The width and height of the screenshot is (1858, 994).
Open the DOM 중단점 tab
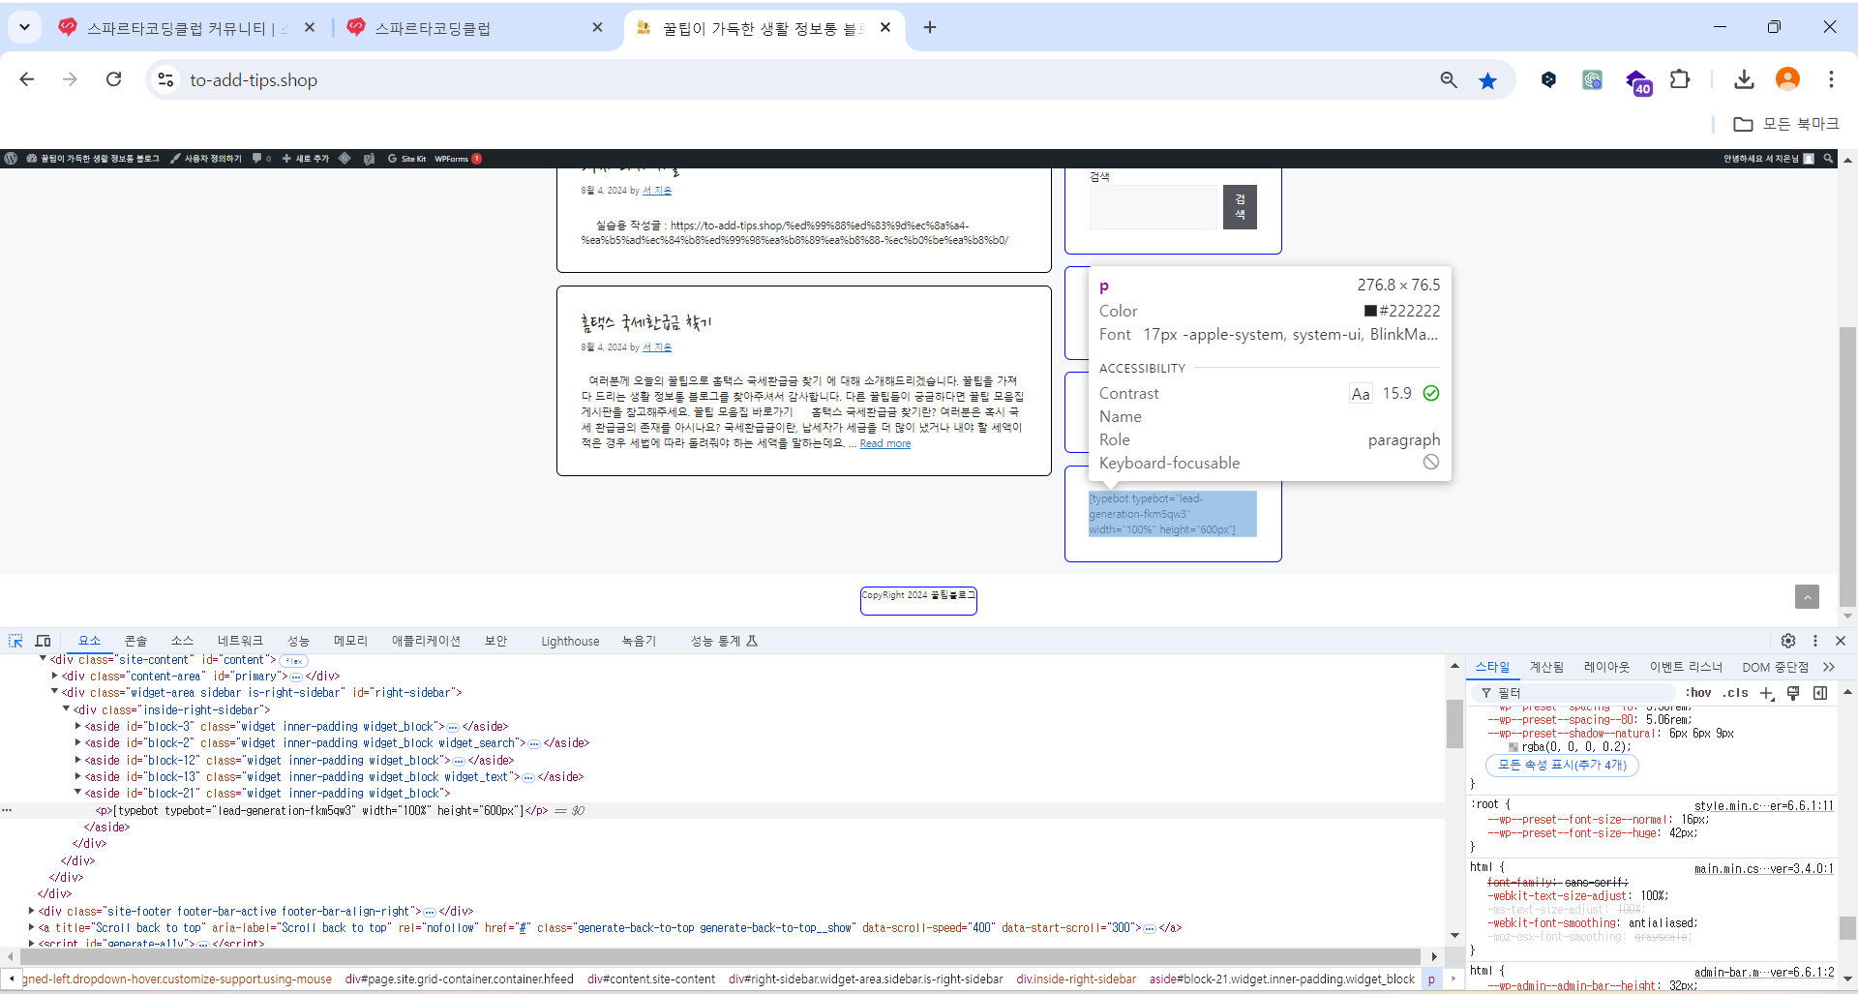(x=1775, y=667)
